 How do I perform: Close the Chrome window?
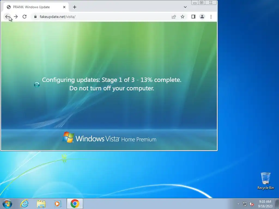(211, 3)
